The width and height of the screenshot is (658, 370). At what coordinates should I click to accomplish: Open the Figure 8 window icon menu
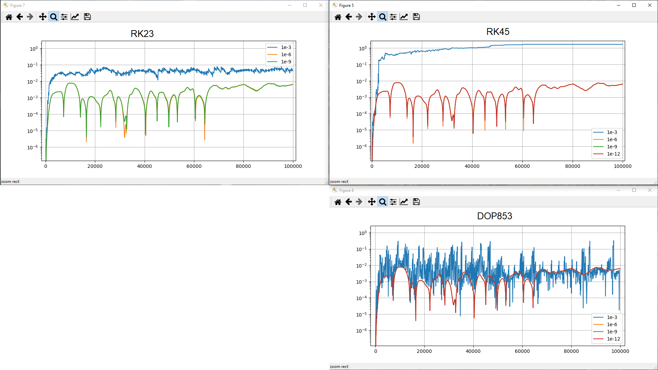tap(334, 190)
